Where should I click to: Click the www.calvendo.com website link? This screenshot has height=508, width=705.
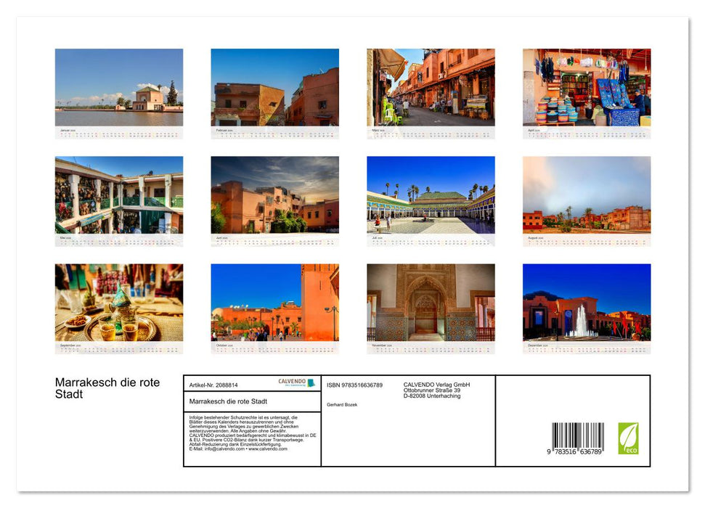click(x=268, y=450)
